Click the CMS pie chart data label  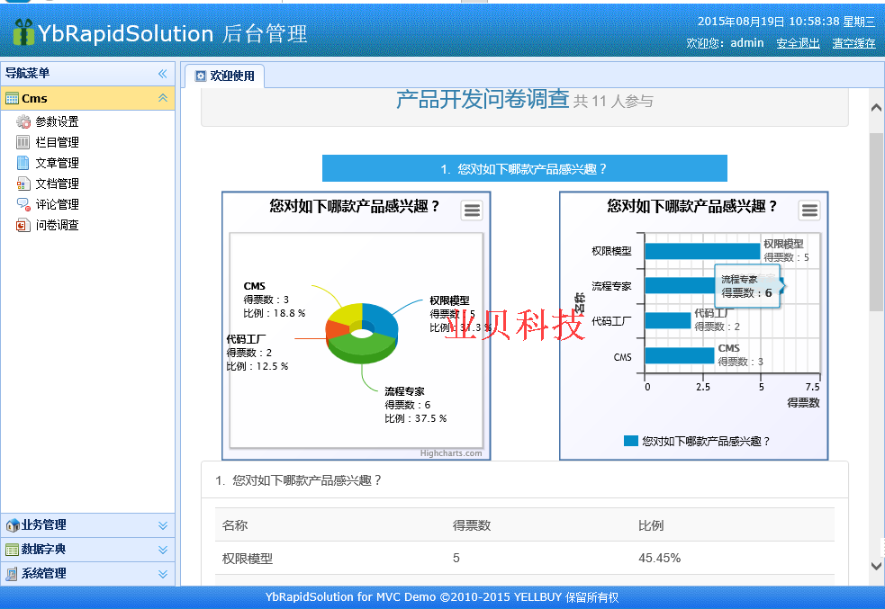tap(275, 300)
